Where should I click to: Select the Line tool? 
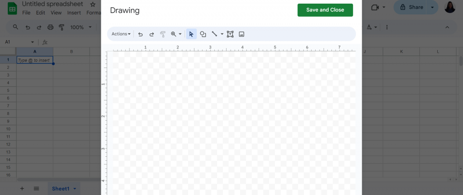tap(214, 34)
